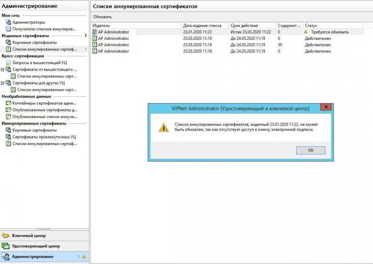Select Сертификаты от вышестоящего ... item
The width and height of the screenshot is (373, 264).
[44, 70]
